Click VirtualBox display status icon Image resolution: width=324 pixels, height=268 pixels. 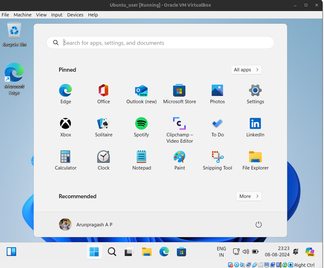click(x=266, y=265)
